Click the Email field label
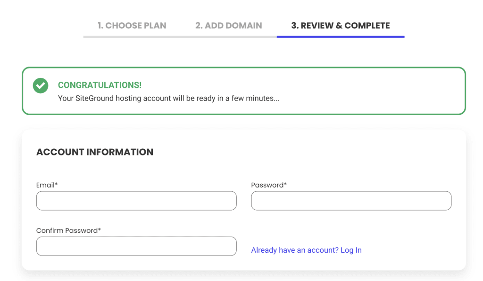The height and width of the screenshot is (281, 483). [45, 185]
